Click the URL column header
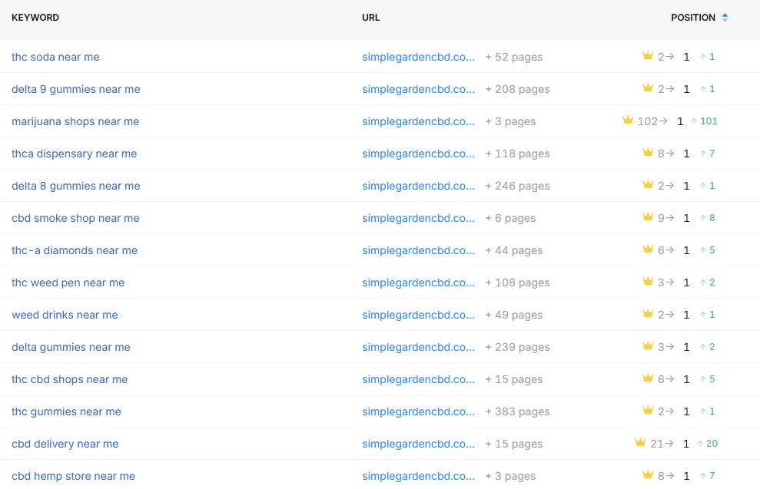This screenshot has height=489, width=760. pyautogui.click(x=371, y=18)
